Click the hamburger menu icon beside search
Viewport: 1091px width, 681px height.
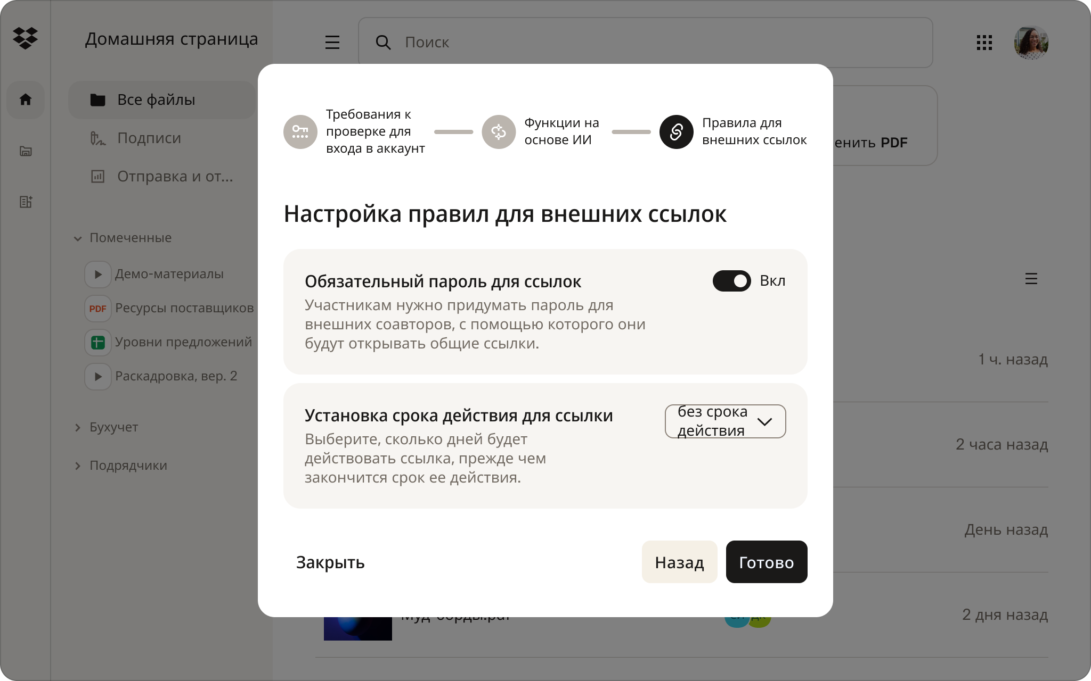(332, 43)
